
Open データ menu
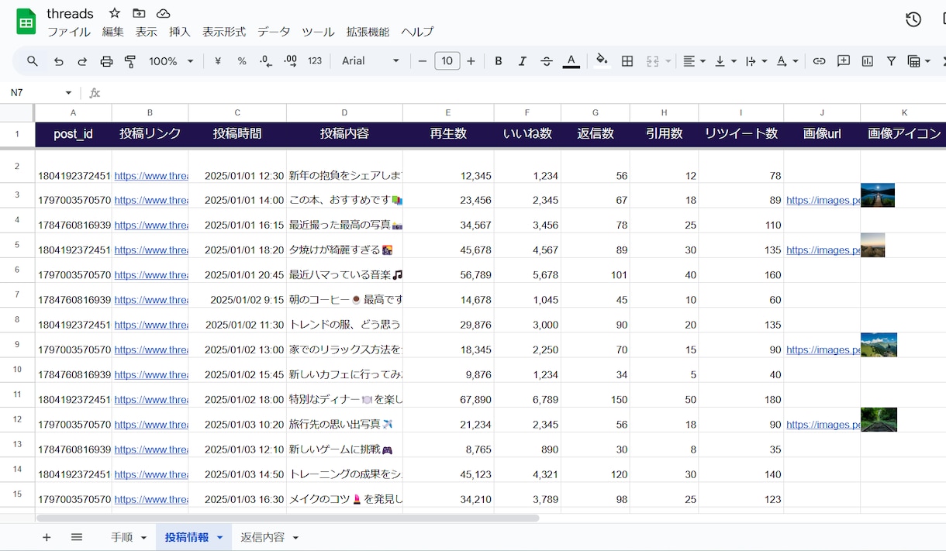click(x=274, y=32)
